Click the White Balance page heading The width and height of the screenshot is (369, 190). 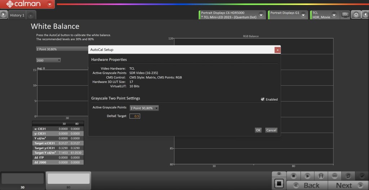point(55,26)
